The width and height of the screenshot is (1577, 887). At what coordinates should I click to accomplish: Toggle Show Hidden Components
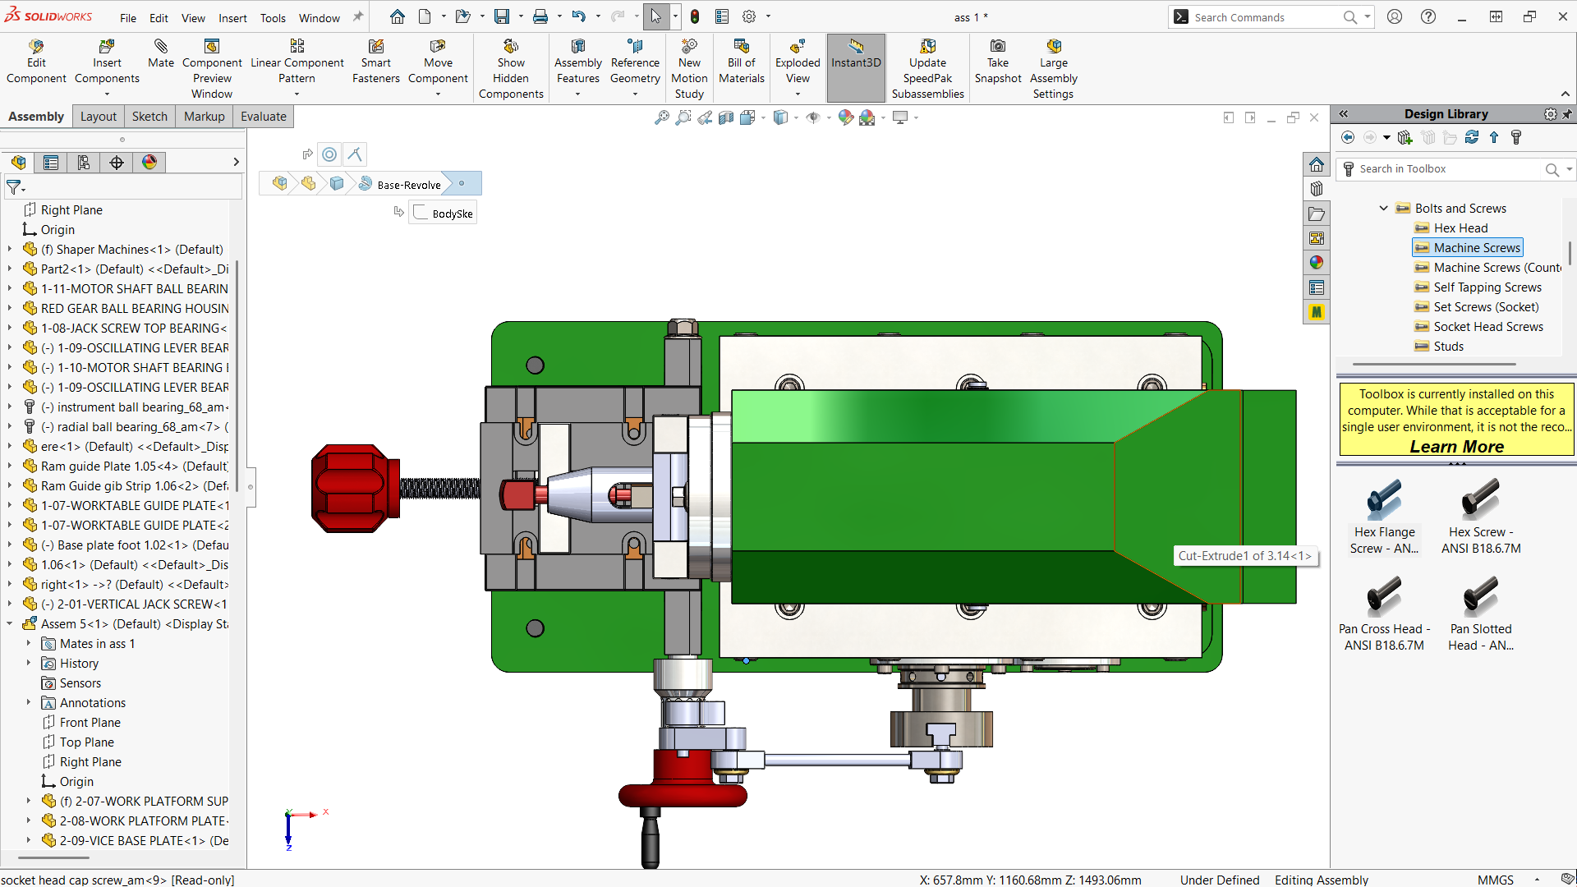(x=511, y=69)
